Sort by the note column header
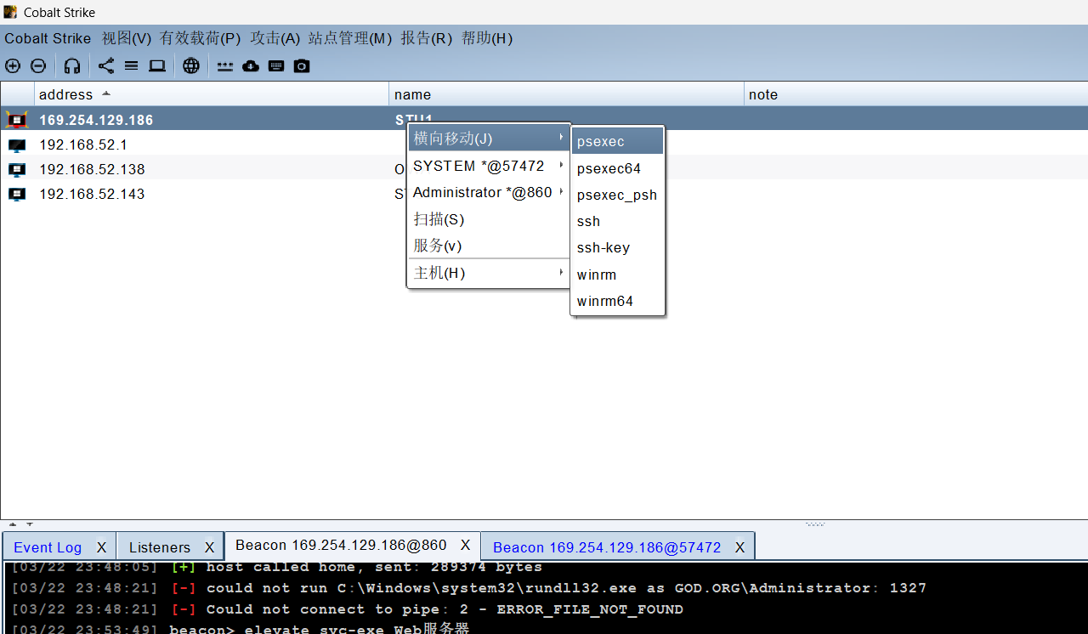 tap(915, 94)
